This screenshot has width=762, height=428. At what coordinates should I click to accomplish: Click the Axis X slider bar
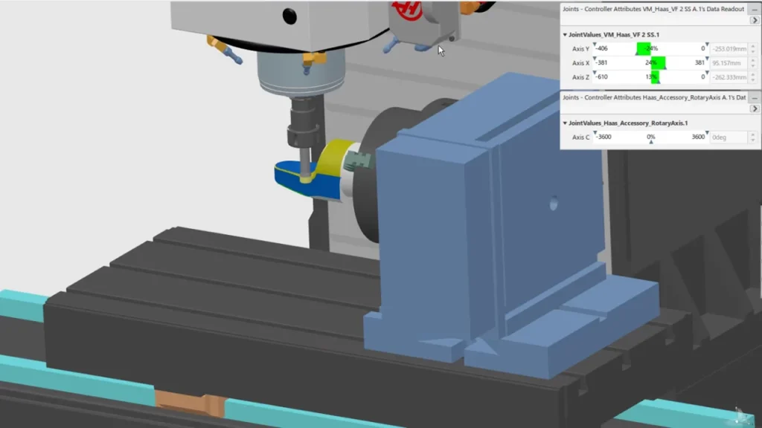point(650,63)
